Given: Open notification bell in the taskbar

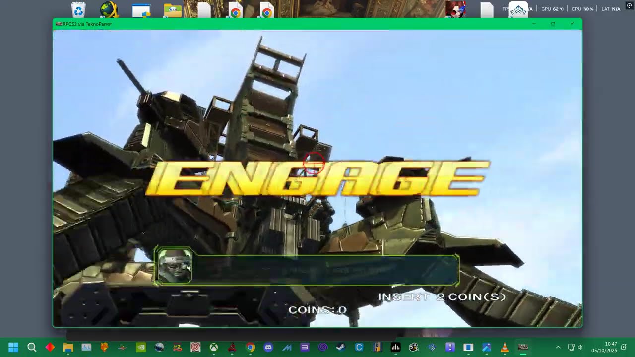Looking at the screenshot, I should (624, 347).
